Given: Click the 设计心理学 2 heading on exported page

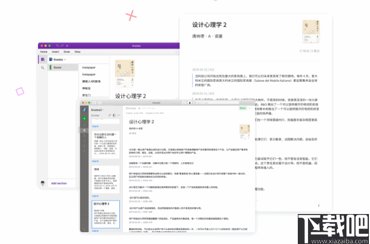Looking at the screenshot, I should coord(209,25).
